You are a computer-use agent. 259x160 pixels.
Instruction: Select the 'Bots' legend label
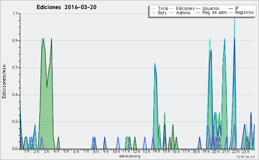click(x=162, y=13)
